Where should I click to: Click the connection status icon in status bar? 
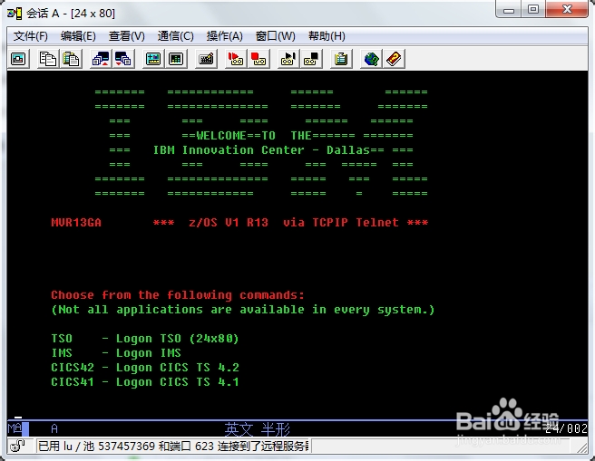17,446
